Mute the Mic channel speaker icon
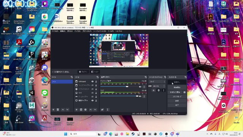Image resolution: width=243 pixels, height=137 pixels. coord(140,96)
